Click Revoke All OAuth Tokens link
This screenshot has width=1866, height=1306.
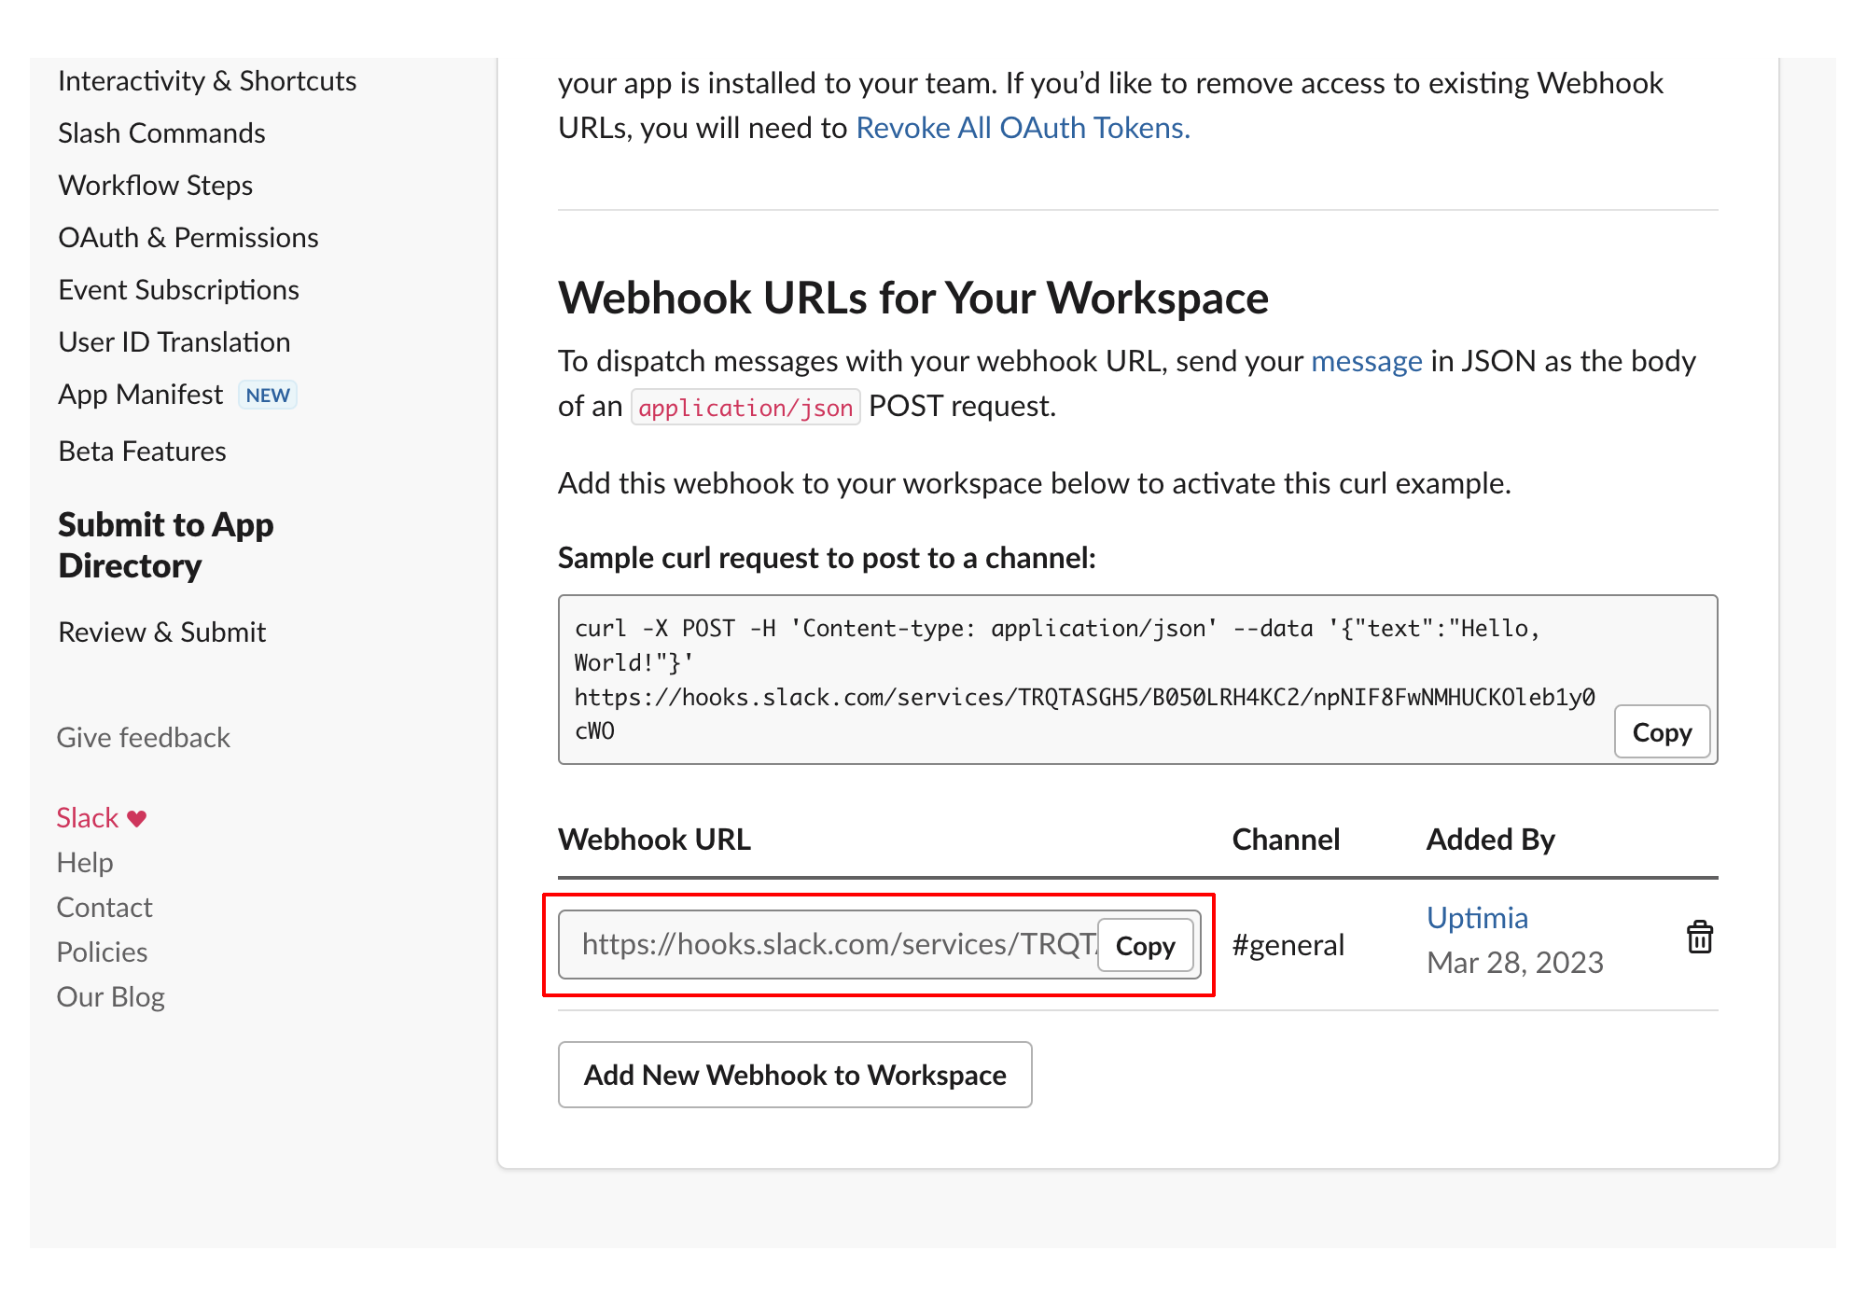1024,128
